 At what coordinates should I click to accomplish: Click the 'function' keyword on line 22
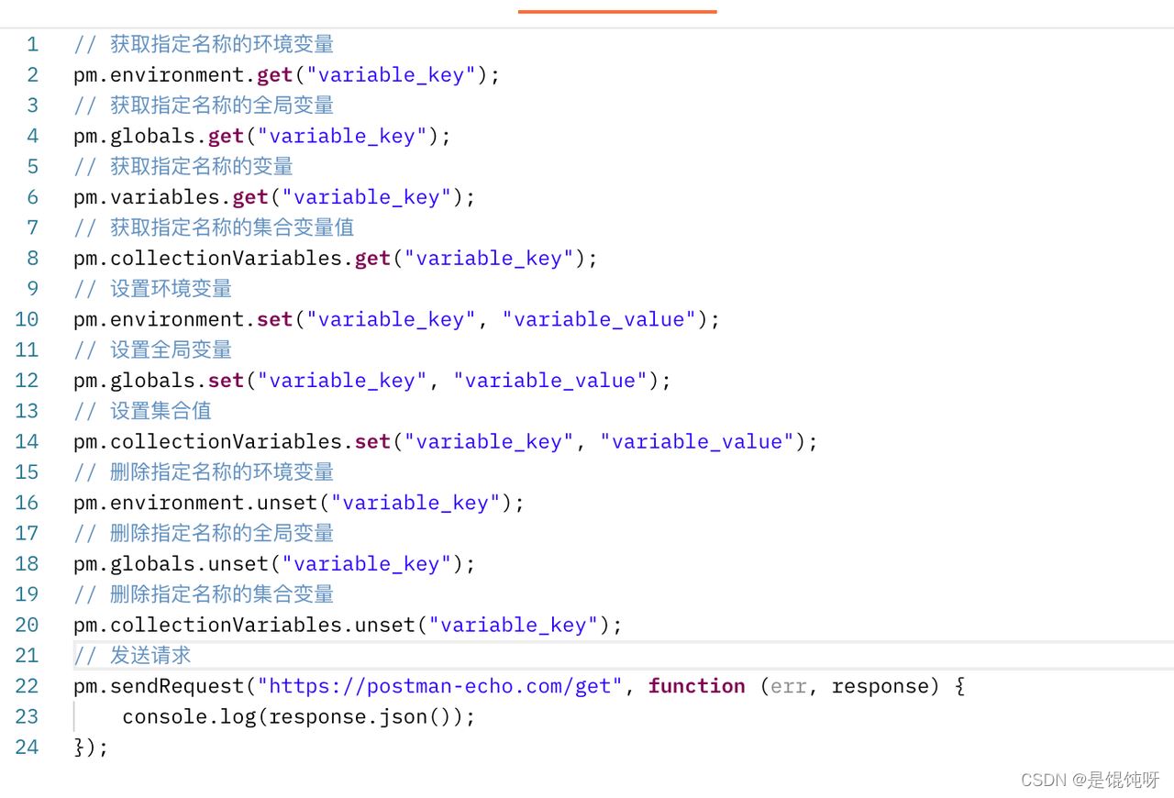point(697,686)
